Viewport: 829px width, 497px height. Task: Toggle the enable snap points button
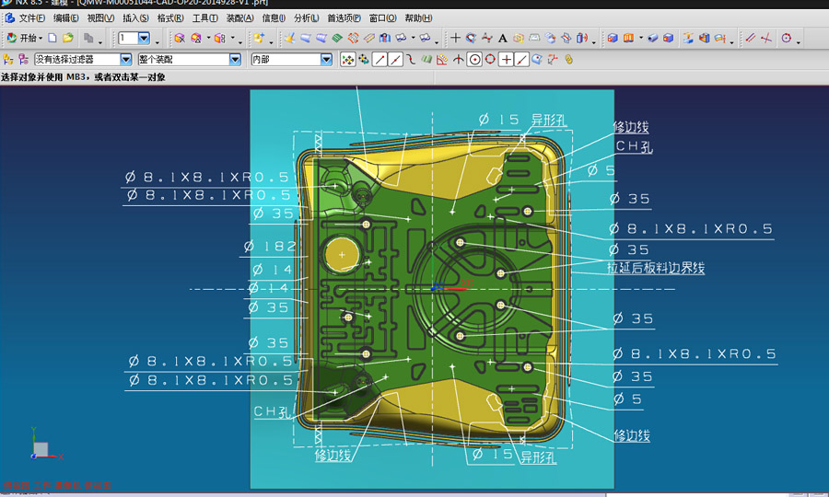(348, 60)
